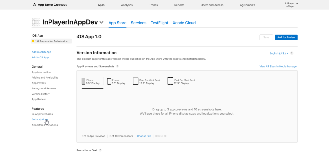329x153 pixels.
Task: Go to Reports section
Action: pos(179,5)
